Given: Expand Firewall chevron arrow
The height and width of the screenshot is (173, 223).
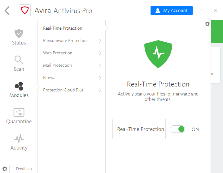Looking at the screenshot, I should click(x=100, y=78).
